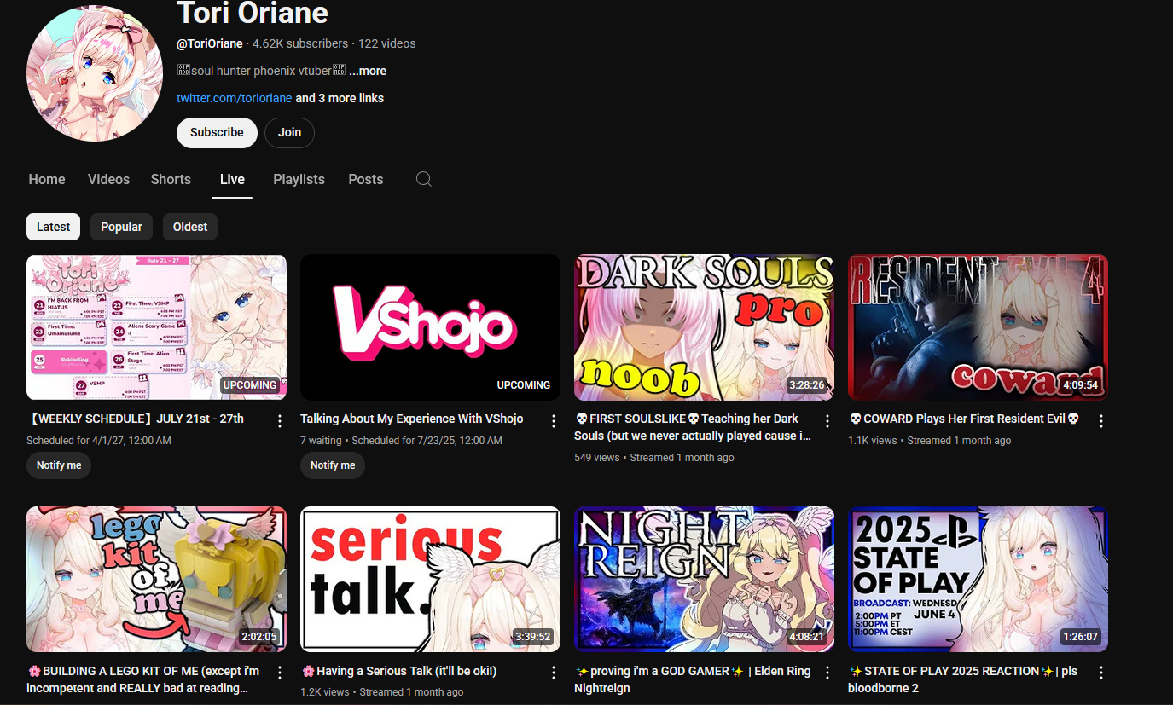Viewport: 1173px width, 705px height.
Task: Open proving i'm a GOD GAMER title
Action: click(693, 679)
